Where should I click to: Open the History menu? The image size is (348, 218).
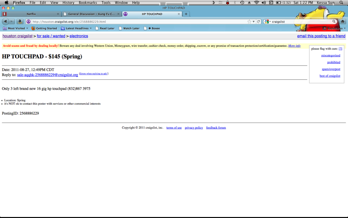coord(68,2)
